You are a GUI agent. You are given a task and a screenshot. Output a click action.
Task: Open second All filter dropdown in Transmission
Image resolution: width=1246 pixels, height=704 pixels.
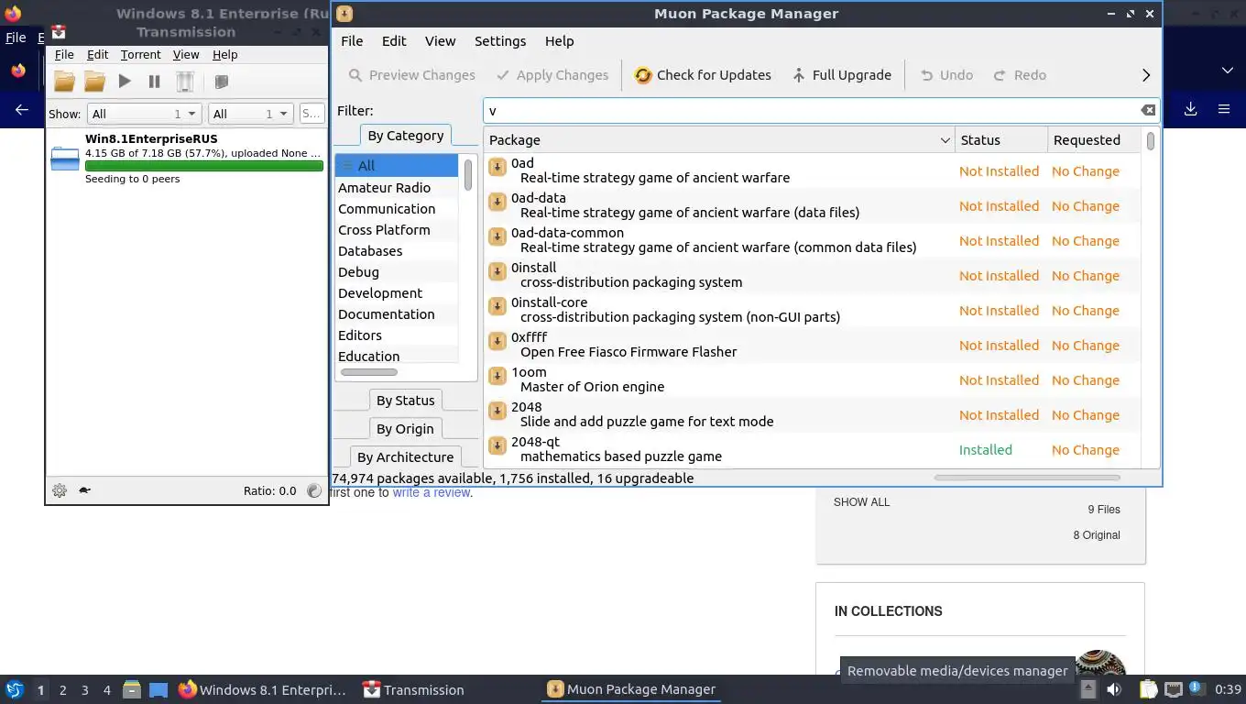pos(250,114)
